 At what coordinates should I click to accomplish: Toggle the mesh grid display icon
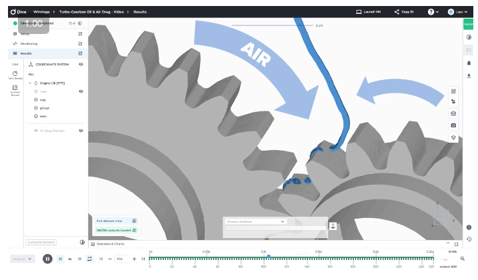(453, 91)
